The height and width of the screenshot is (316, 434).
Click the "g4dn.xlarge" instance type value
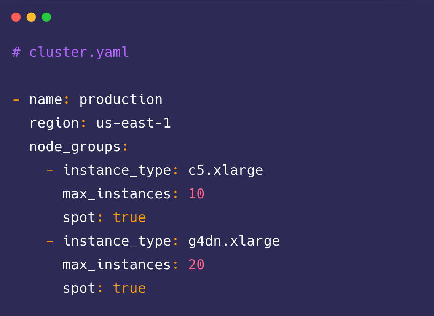[234, 241]
